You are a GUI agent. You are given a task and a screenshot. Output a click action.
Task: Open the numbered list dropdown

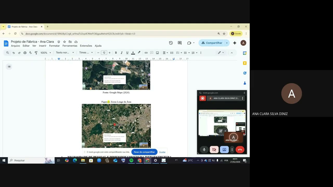coord(195,53)
